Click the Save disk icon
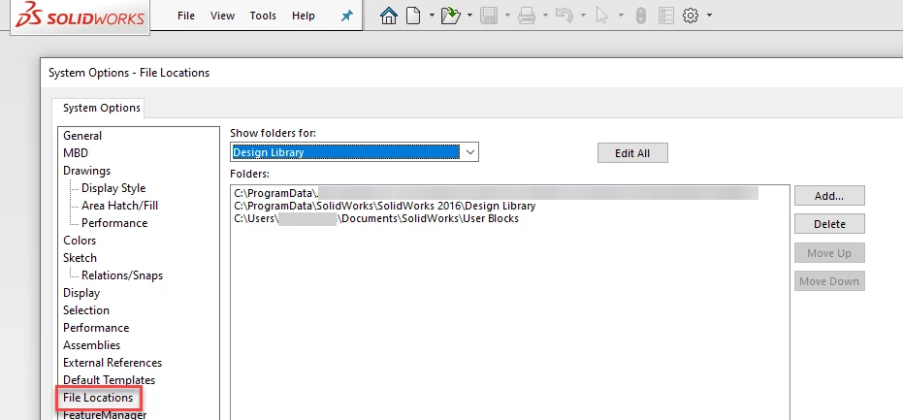The width and height of the screenshot is (903, 420). tap(489, 16)
